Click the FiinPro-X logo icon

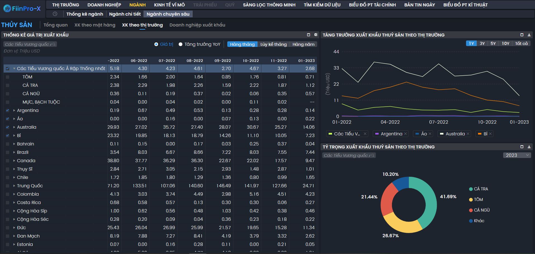tap(7, 9)
